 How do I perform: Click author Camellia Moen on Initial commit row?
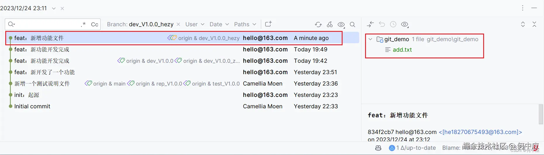(262, 106)
